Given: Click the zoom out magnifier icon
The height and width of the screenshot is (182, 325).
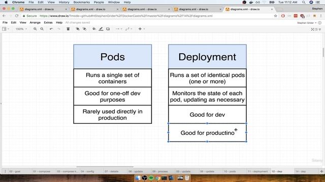Looking at the screenshot, I should (42, 29).
